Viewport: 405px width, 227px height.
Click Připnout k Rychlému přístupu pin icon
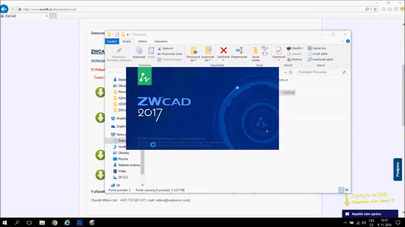119,50
